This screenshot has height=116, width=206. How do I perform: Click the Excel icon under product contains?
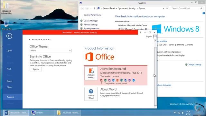(106, 80)
